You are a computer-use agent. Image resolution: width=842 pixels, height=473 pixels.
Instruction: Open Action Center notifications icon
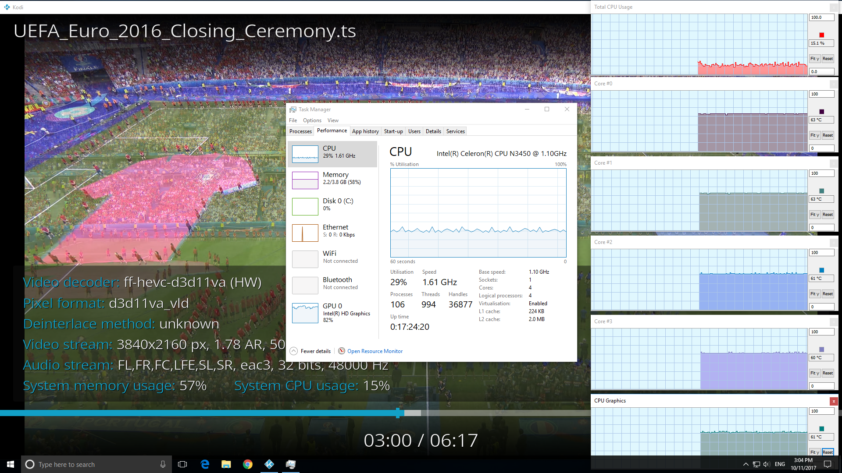click(x=828, y=464)
